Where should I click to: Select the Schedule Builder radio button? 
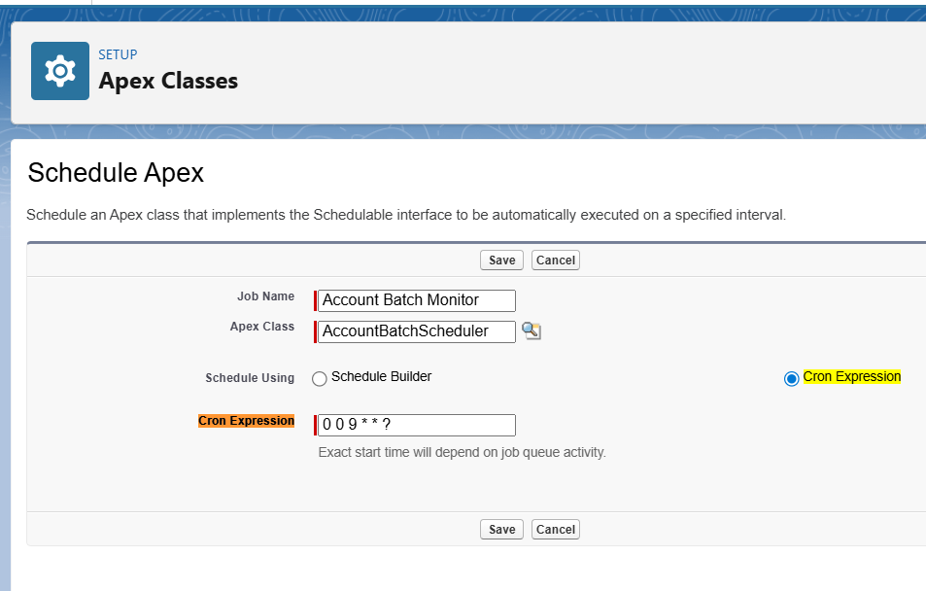coord(320,379)
